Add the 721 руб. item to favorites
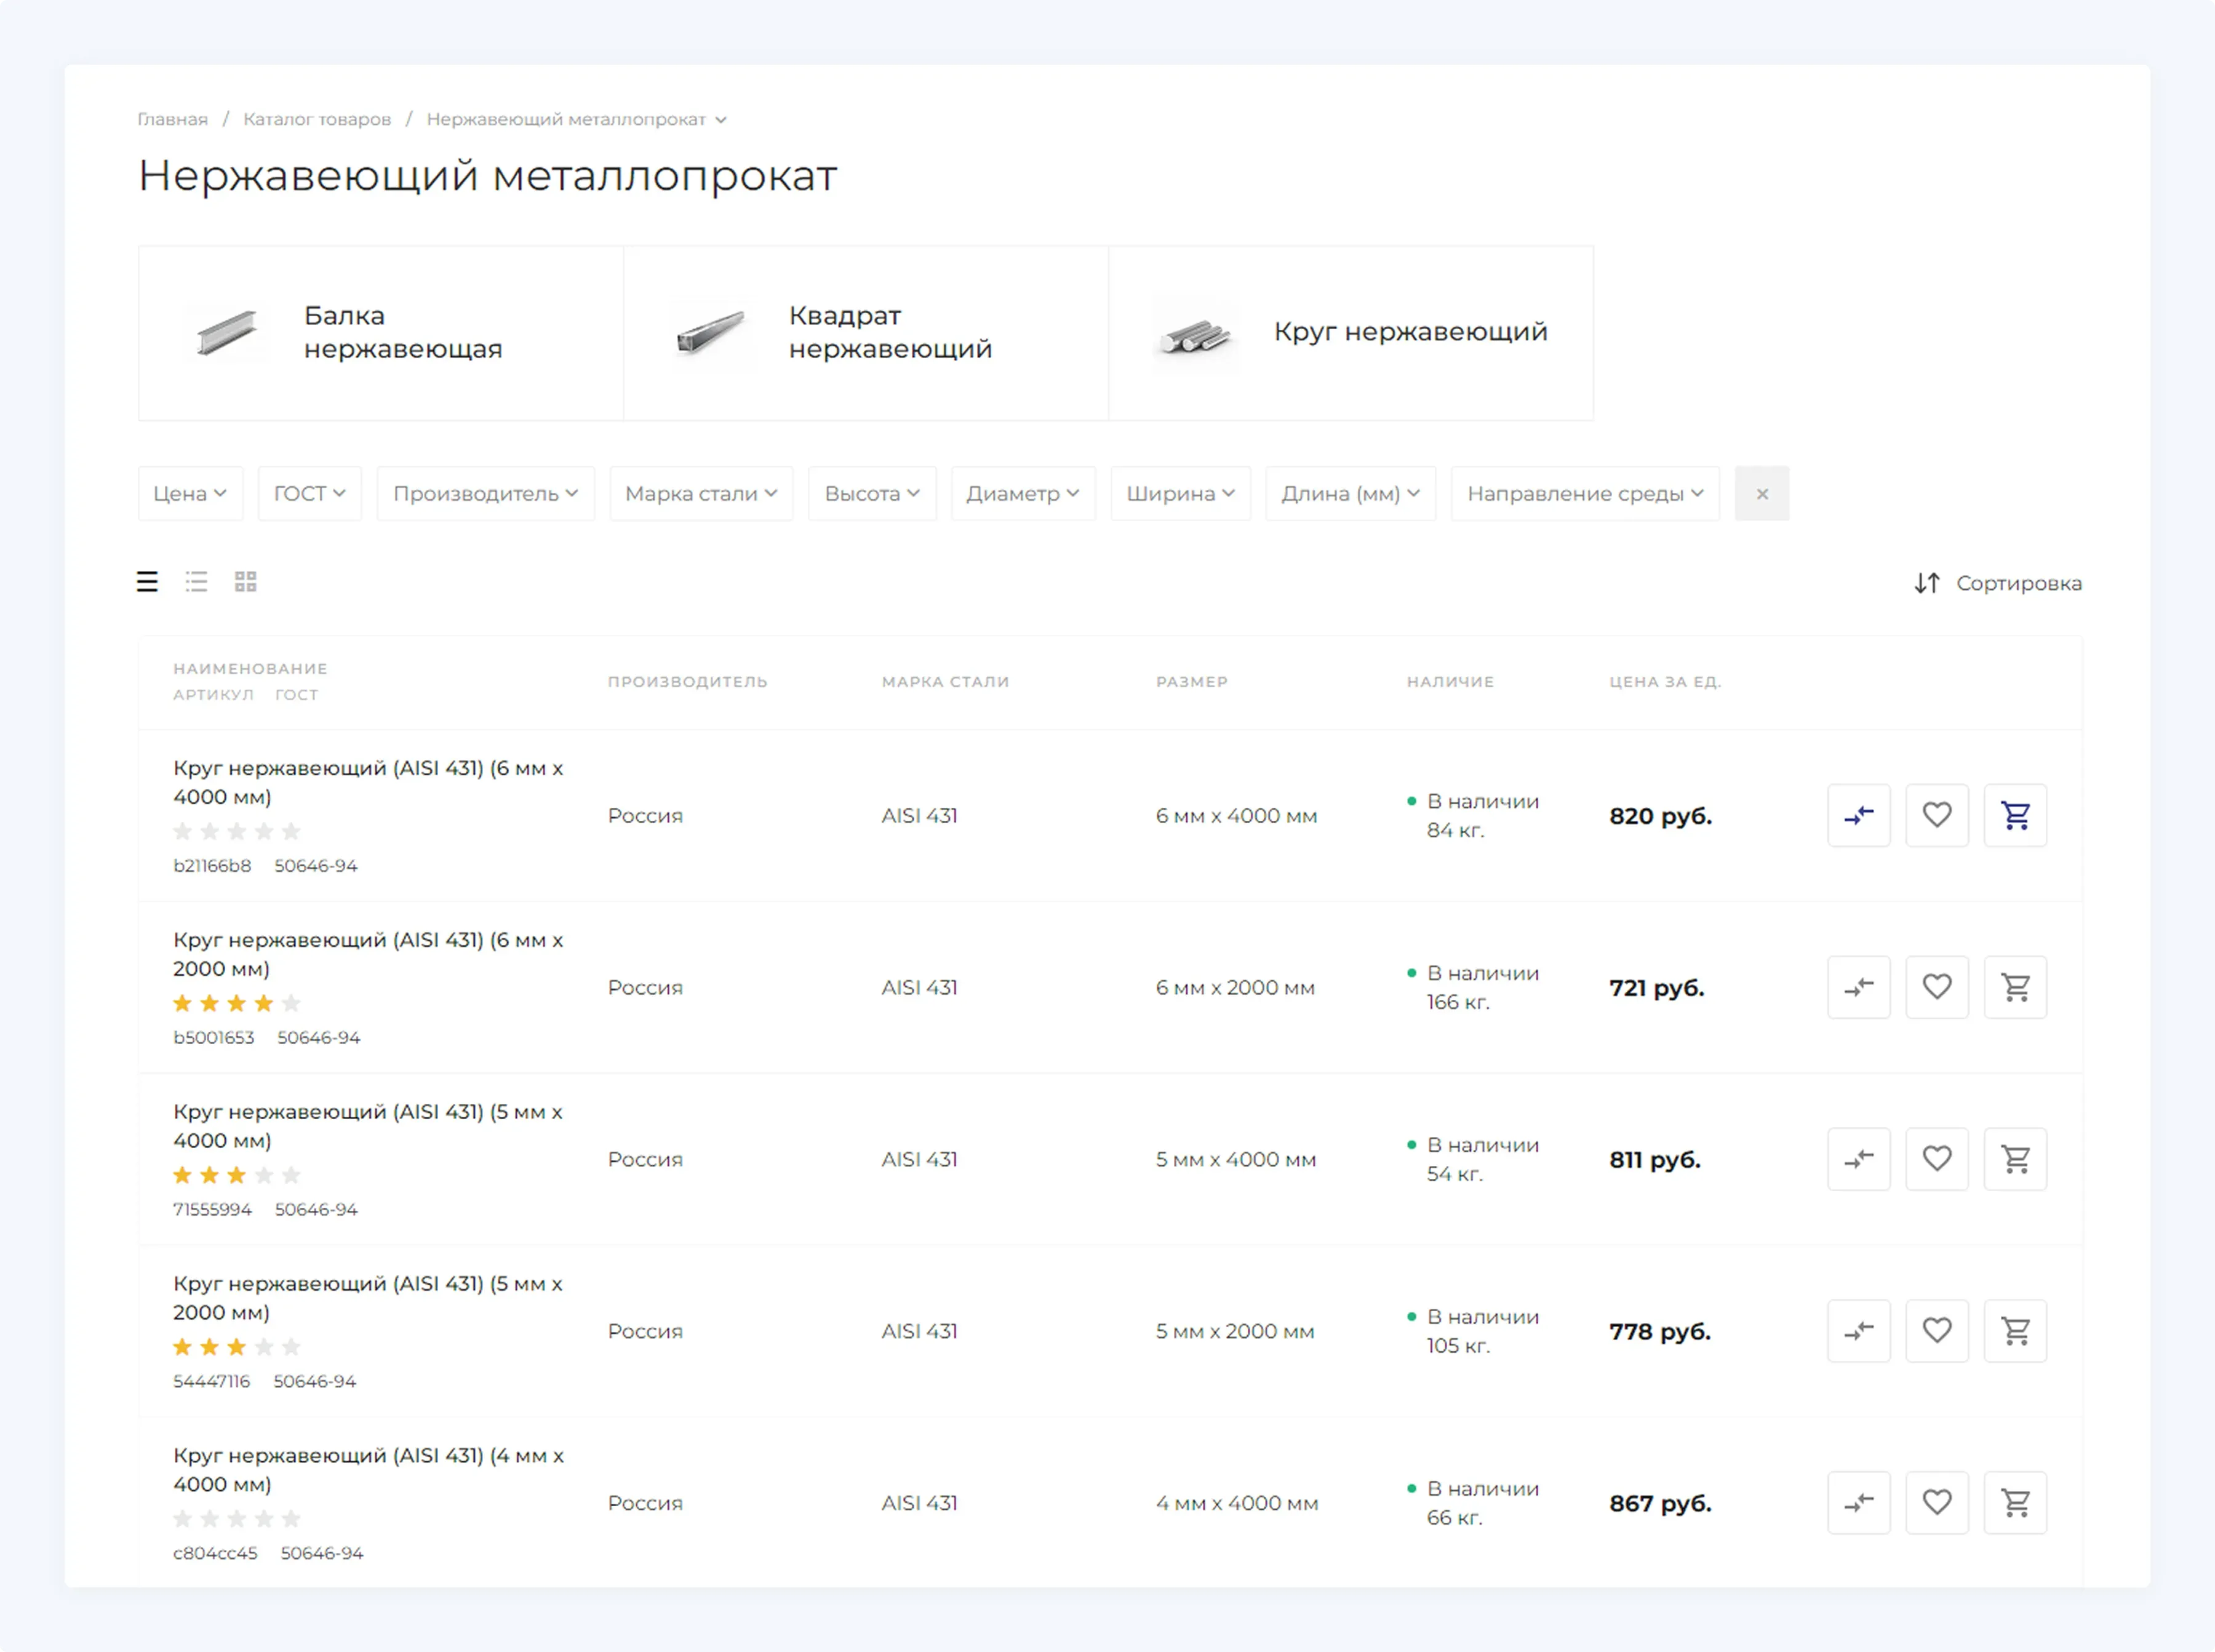The height and width of the screenshot is (1652, 2215). [1936, 987]
